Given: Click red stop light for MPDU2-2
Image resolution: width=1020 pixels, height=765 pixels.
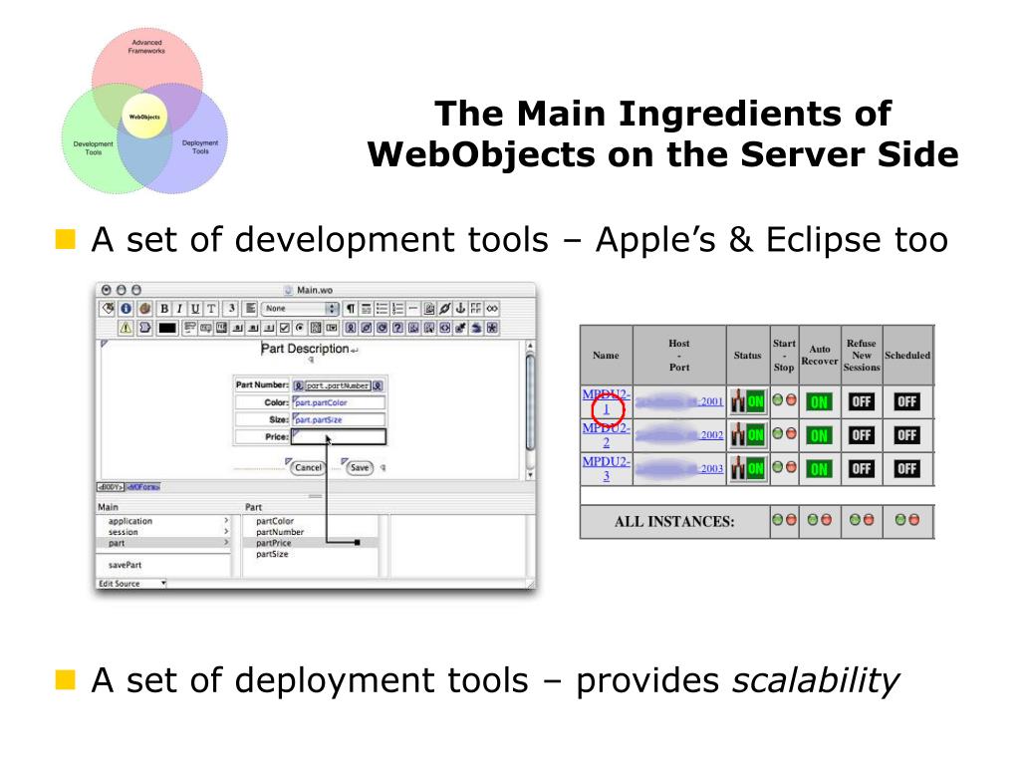Looking at the screenshot, I should tap(791, 433).
